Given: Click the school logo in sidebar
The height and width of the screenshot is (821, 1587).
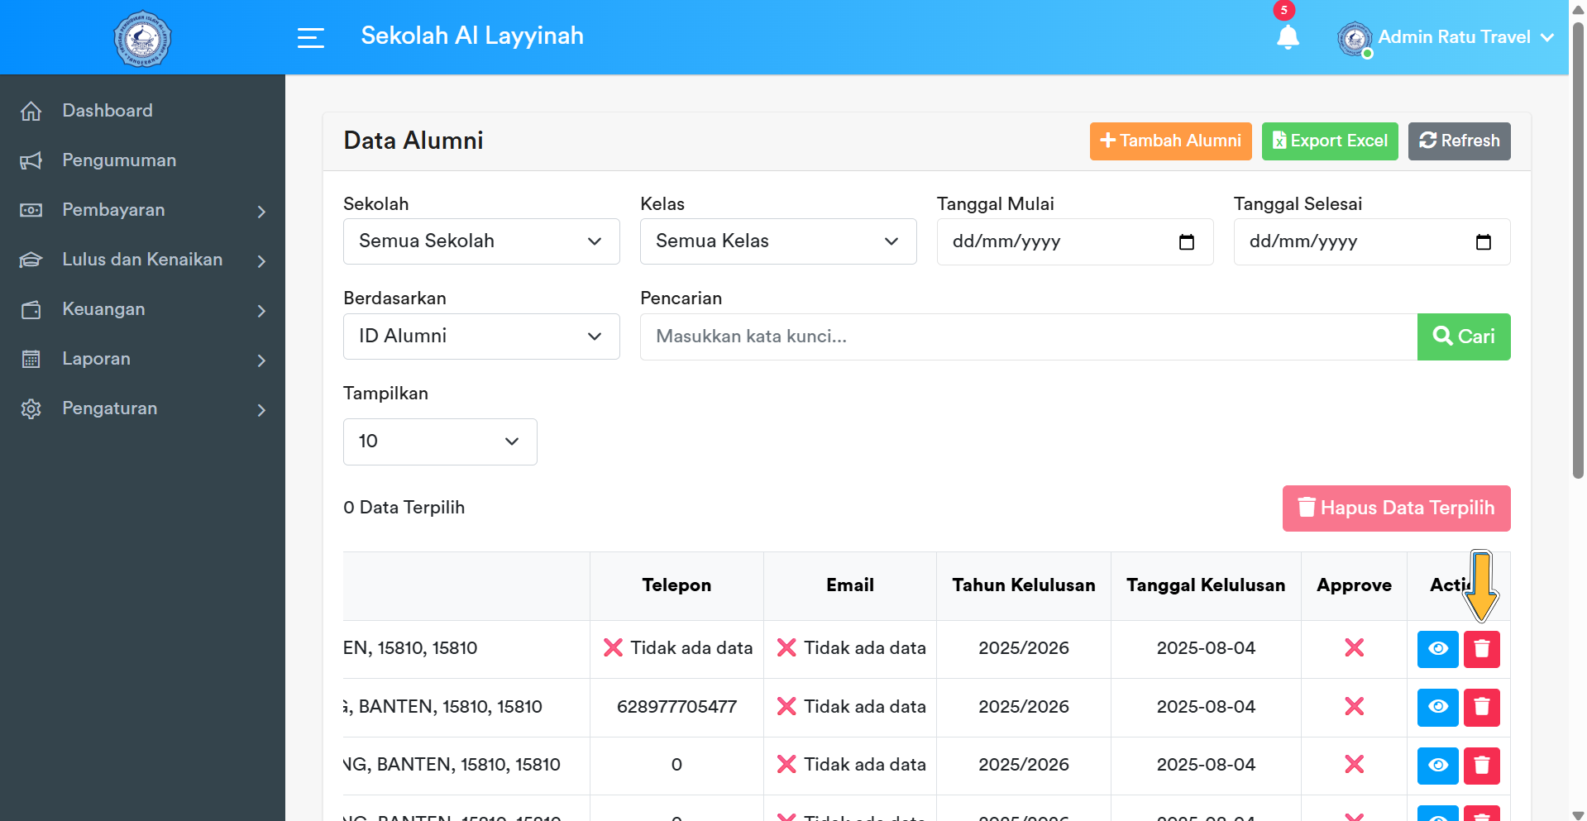Looking at the screenshot, I should pyautogui.click(x=141, y=37).
